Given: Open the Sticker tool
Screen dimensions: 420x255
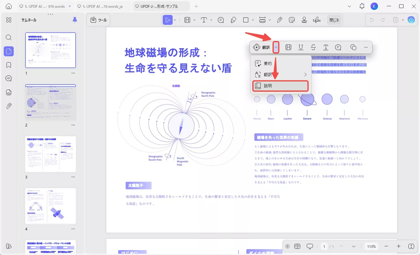Looking at the screenshot, I should (x=292, y=20).
